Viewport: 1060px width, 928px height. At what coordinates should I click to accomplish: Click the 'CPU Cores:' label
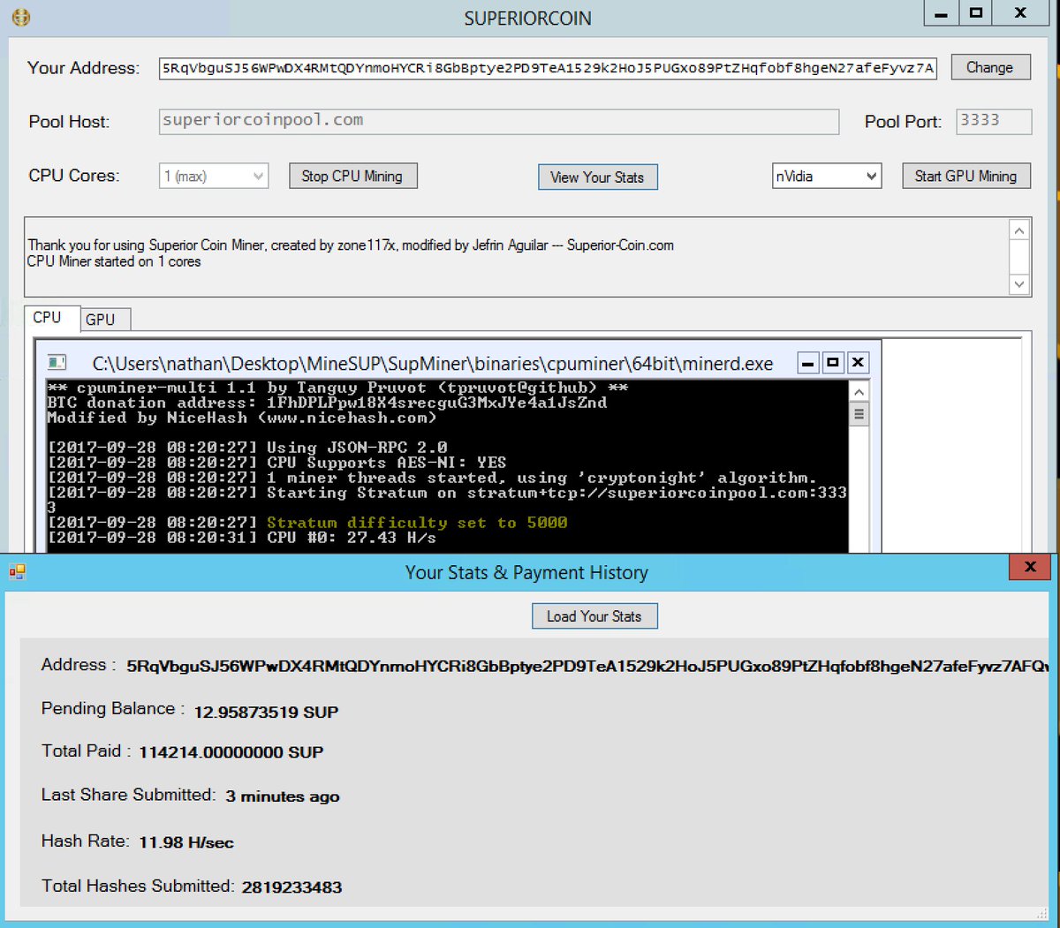[x=74, y=176]
